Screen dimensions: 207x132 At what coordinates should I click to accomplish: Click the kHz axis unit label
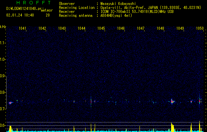[3, 27]
